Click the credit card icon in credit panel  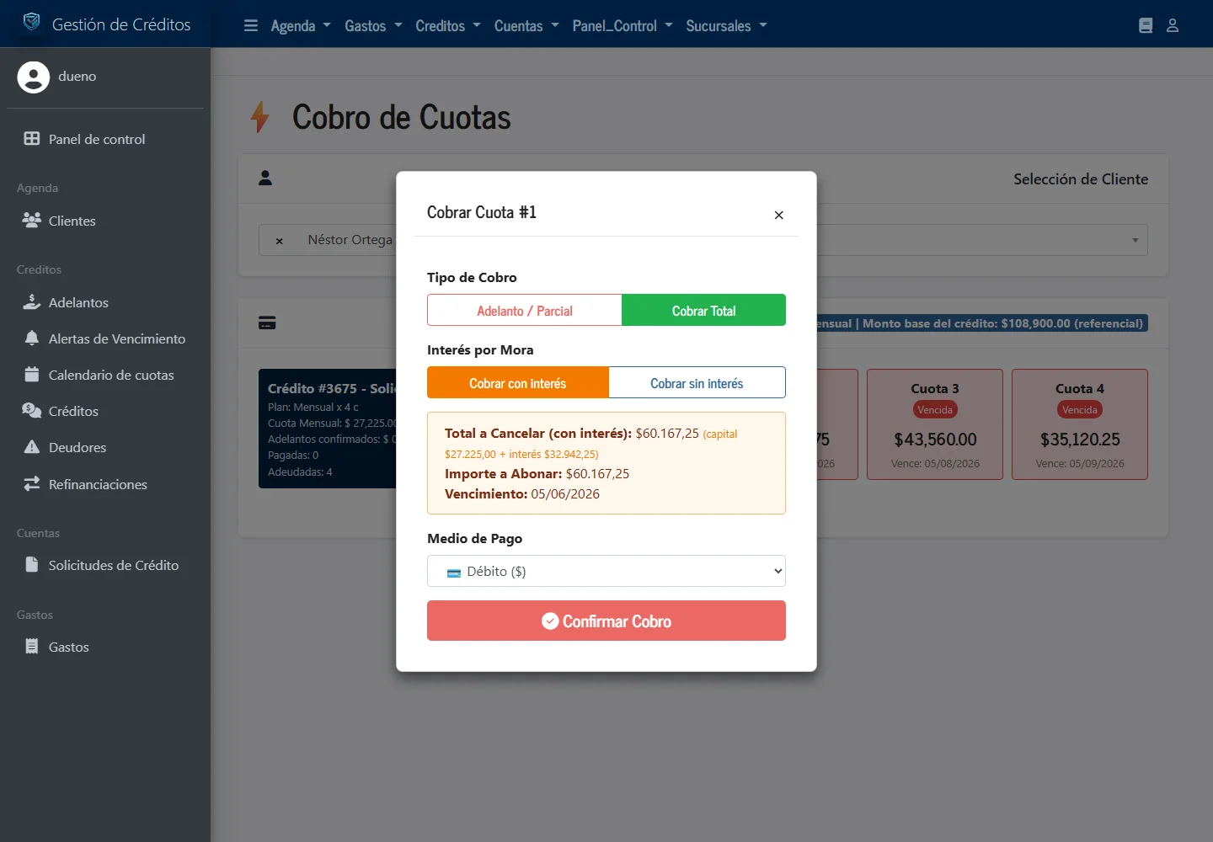(x=267, y=322)
